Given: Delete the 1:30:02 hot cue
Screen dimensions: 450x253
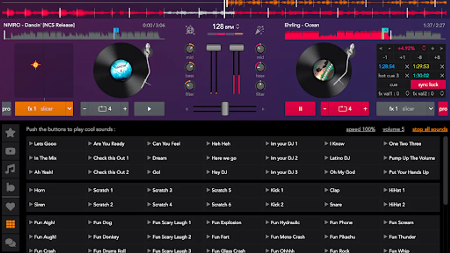Looking at the screenshot, I should 442,76.
